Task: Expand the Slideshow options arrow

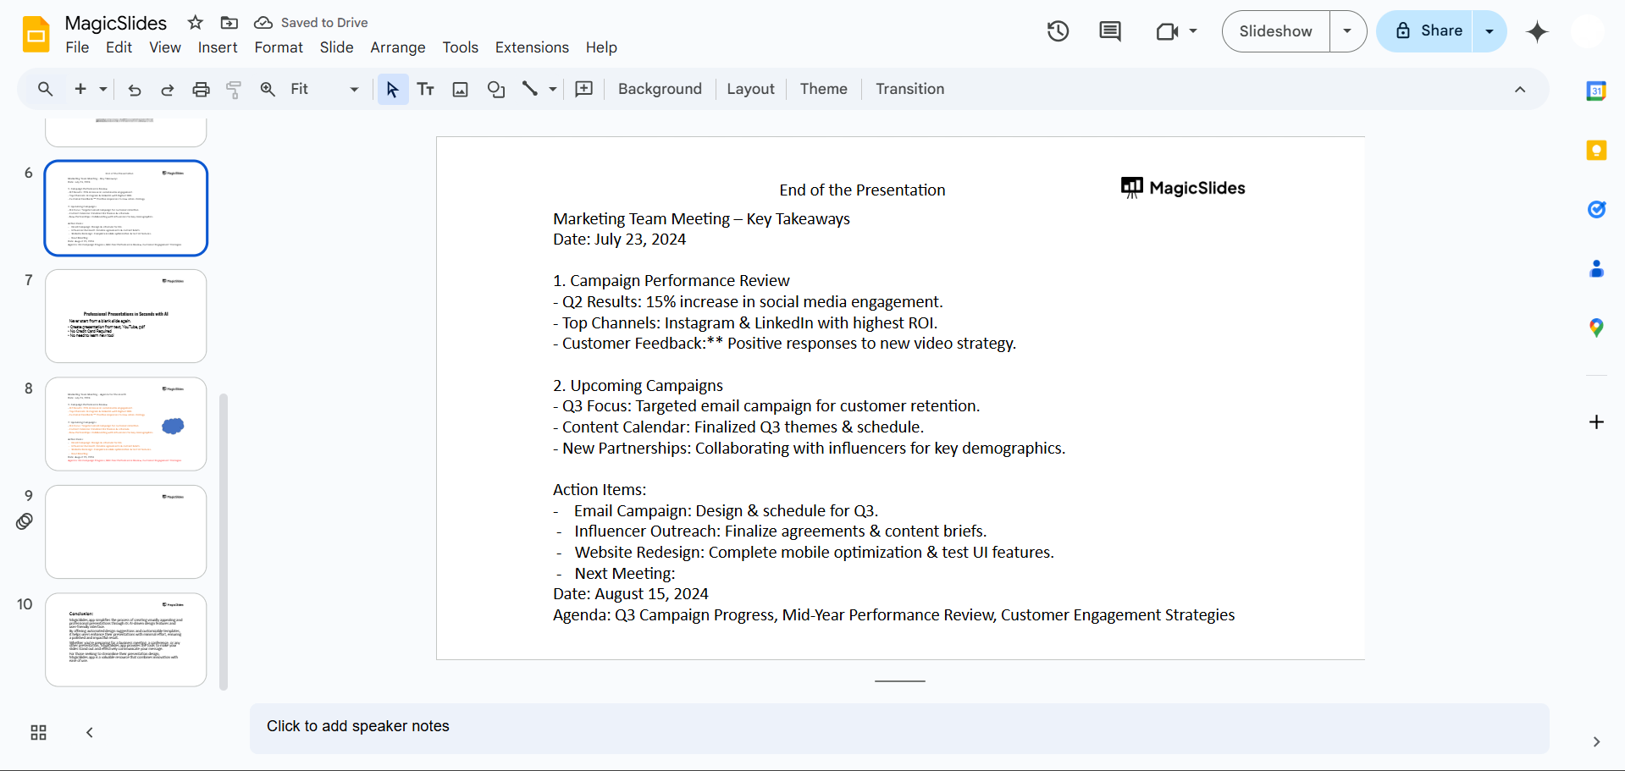Action: point(1347,31)
